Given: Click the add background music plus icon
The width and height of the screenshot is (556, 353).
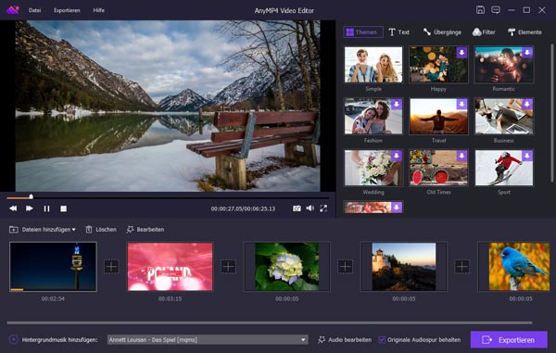Looking at the screenshot, I should [x=14, y=339].
